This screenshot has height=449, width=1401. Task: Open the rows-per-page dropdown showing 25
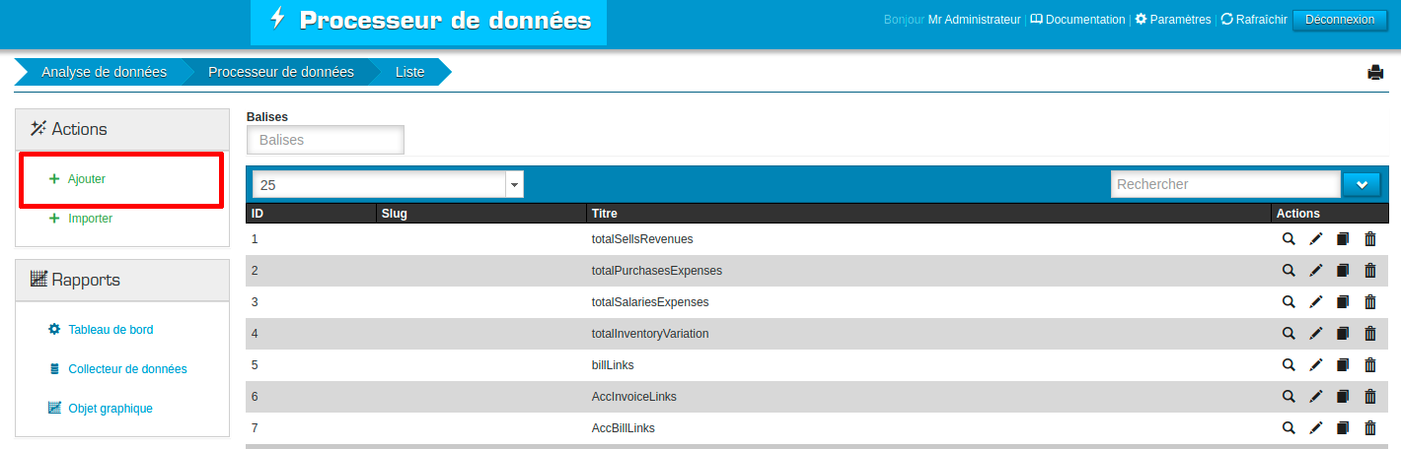pos(388,184)
